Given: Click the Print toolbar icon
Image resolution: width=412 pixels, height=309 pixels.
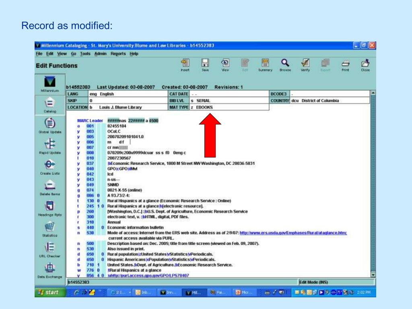Looking at the screenshot, I should pyautogui.click(x=345, y=65).
